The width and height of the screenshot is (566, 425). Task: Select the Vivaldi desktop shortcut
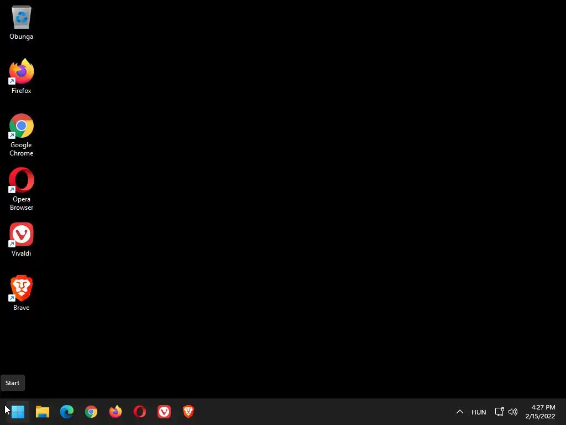(x=22, y=240)
